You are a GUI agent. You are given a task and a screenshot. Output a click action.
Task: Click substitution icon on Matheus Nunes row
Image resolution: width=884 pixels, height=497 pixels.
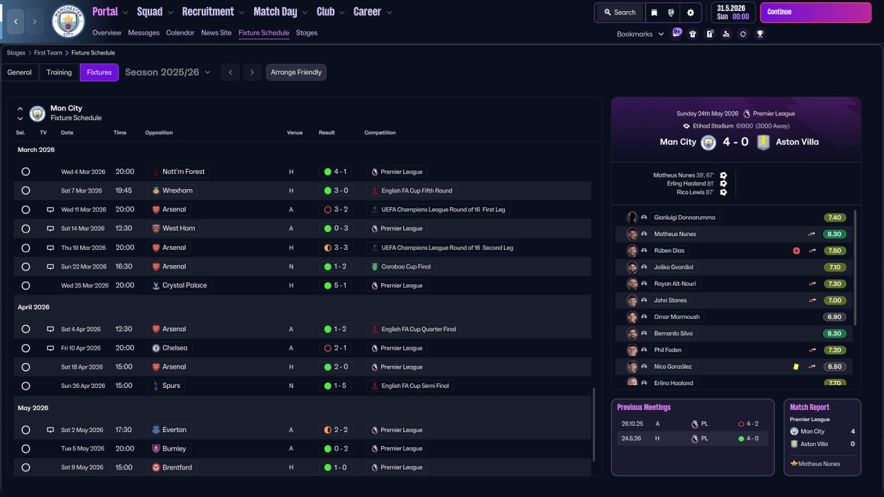[x=812, y=234]
